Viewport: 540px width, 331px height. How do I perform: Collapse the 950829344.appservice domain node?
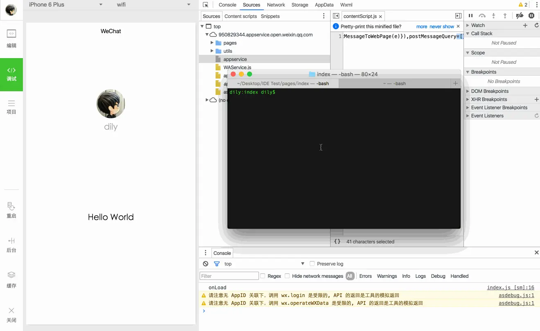(x=207, y=35)
